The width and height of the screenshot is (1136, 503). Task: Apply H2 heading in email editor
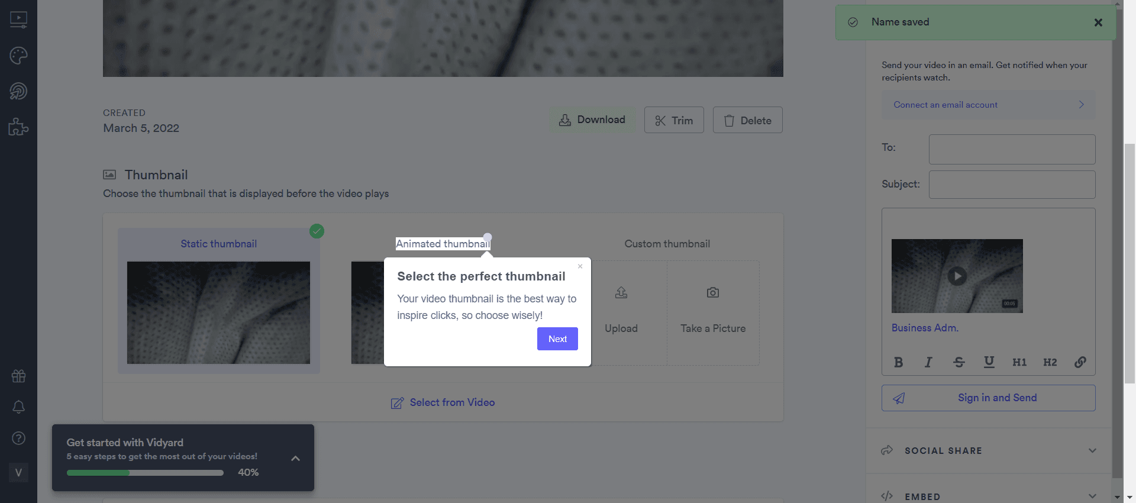(1050, 362)
